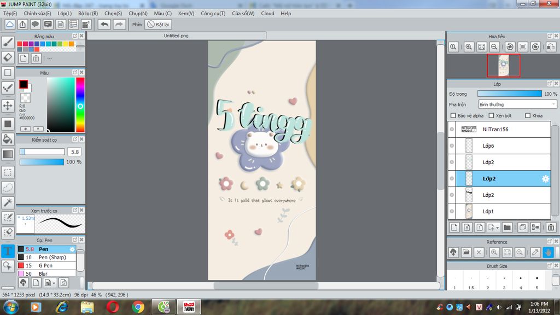The height and width of the screenshot is (315, 560).
Task: Open the Cửa sổ(W) menu
Action: click(x=243, y=13)
